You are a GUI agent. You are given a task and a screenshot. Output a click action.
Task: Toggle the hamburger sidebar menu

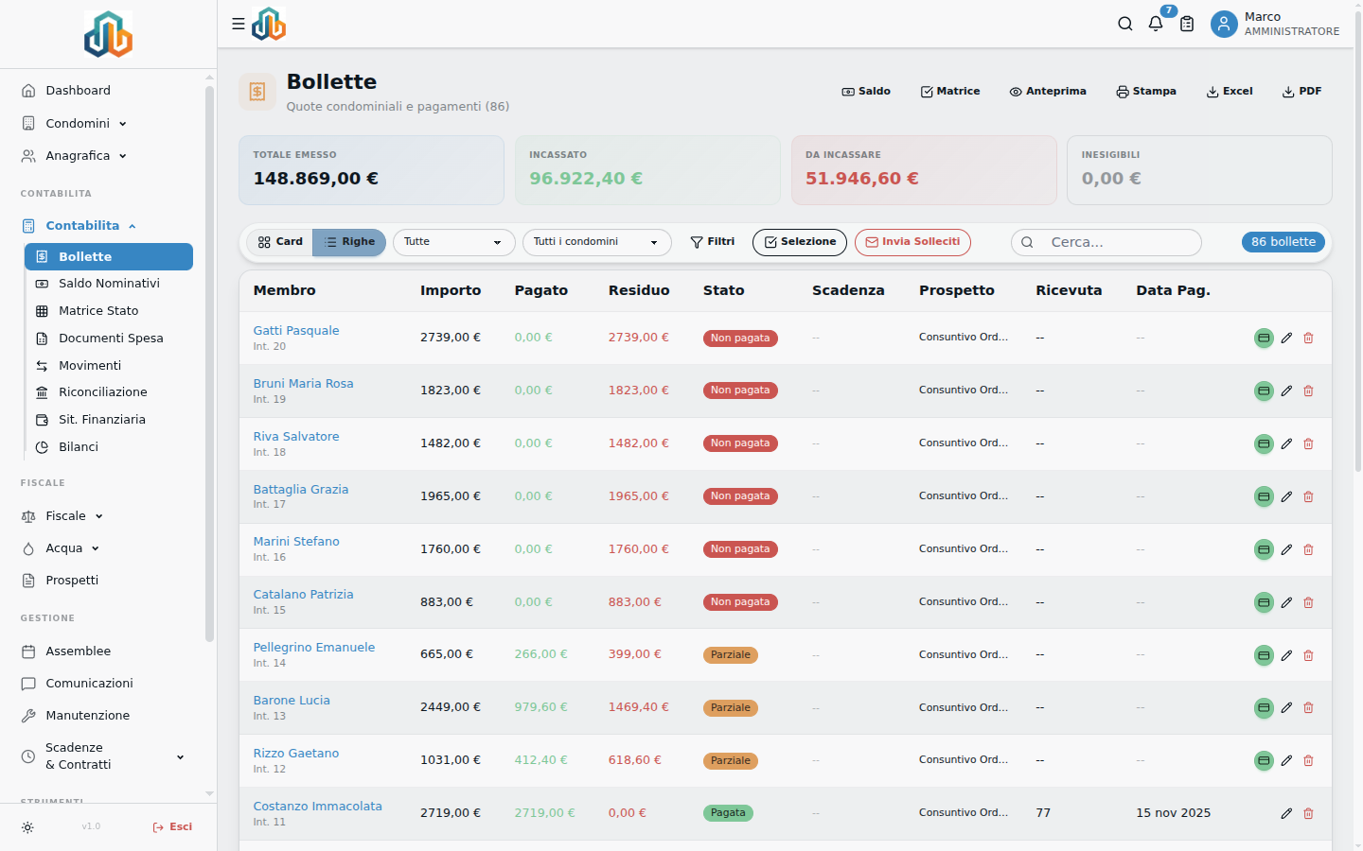[x=239, y=24]
